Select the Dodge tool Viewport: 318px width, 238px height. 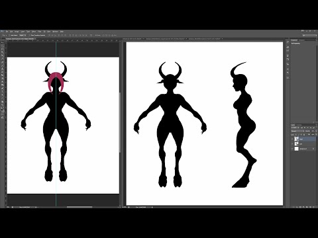pos(3,85)
